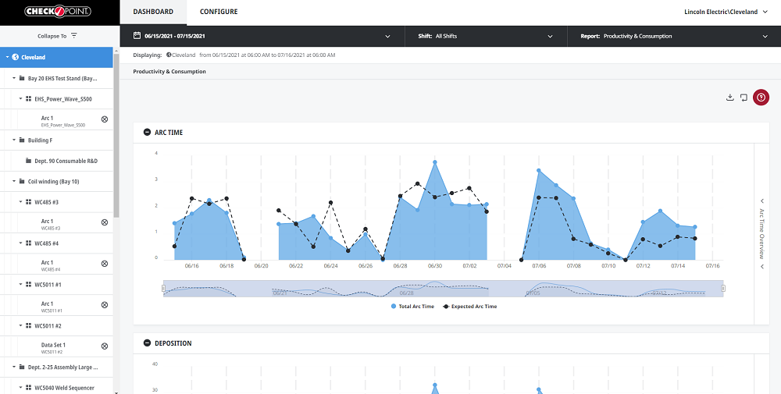Click the Collapse To label

pyautogui.click(x=52, y=36)
